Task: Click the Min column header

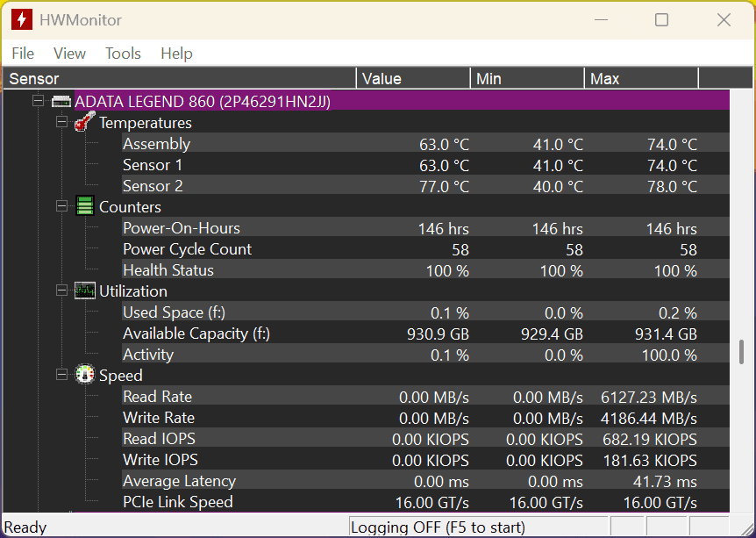Action: (x=527, y=78)
